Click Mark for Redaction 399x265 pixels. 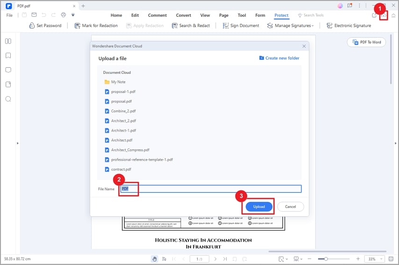(x=96, y=25)
